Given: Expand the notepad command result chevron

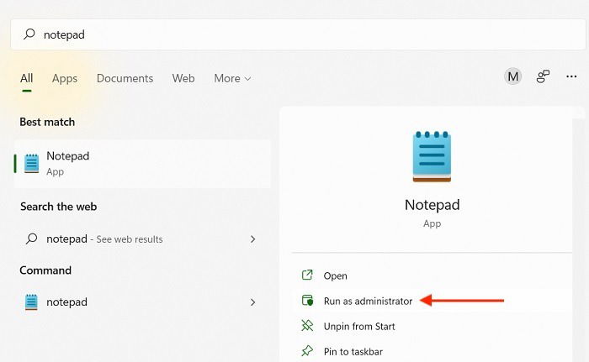Looking at the screenshot, I should pyautogui.click(x=252, y=302).
